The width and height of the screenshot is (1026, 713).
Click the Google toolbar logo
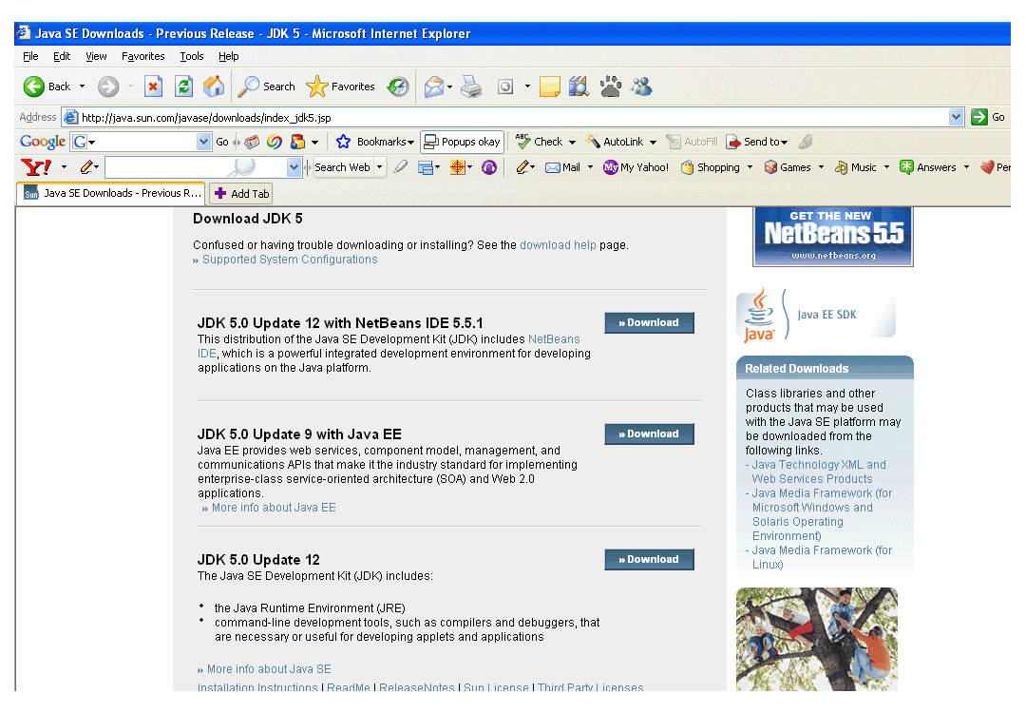pyautogui.click(x=43, y=142)
